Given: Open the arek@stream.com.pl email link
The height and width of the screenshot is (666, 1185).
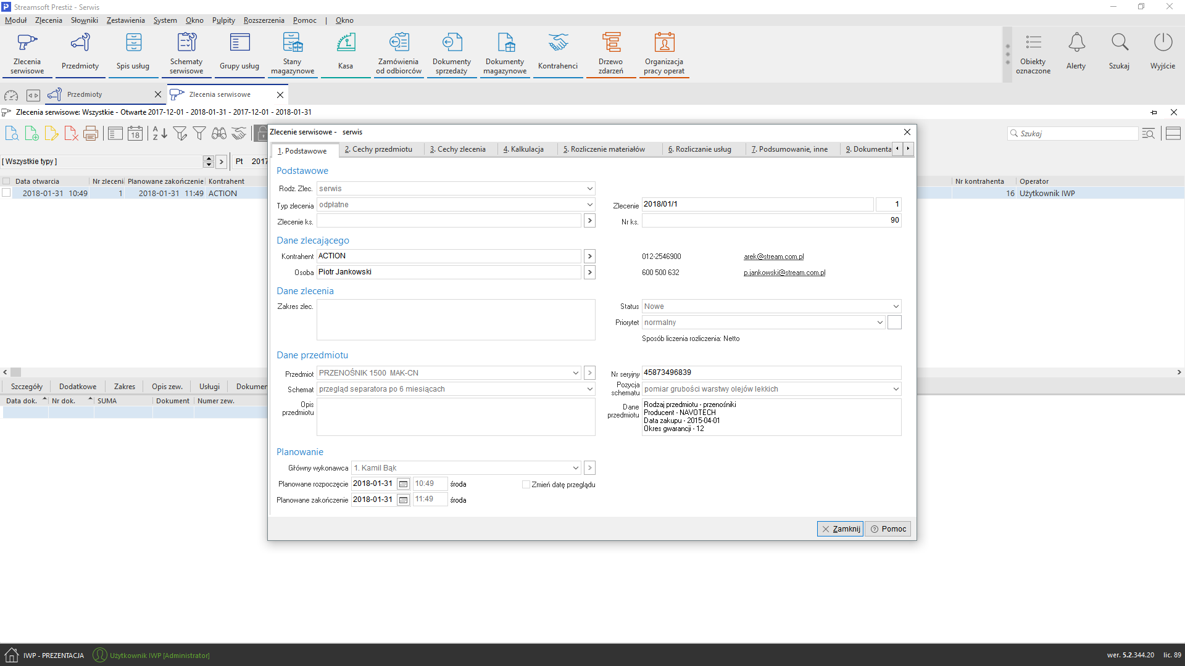Looking at the screenshot, I should coord(773,257).
